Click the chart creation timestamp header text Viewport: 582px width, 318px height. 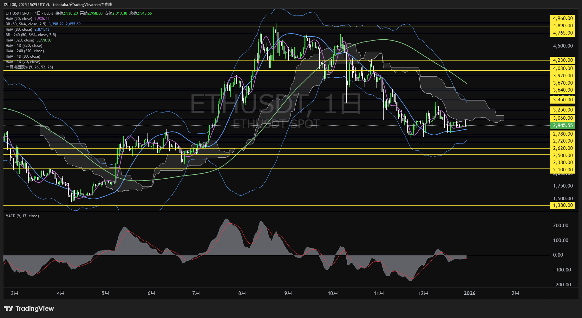tap(57, 4)
